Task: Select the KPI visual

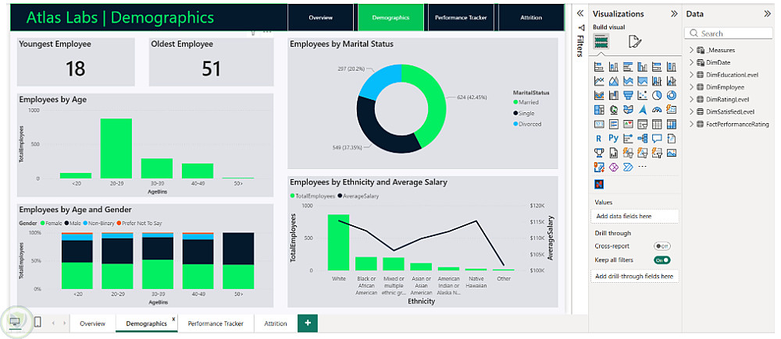Action: (628, 124)
